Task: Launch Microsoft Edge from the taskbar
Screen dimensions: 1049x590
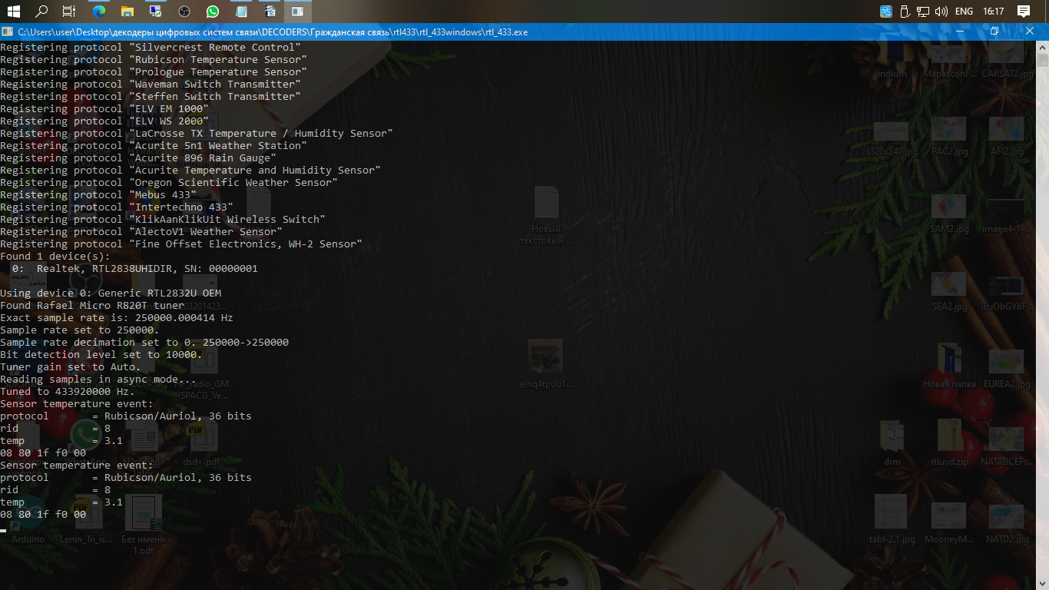Action: [99, 12]
